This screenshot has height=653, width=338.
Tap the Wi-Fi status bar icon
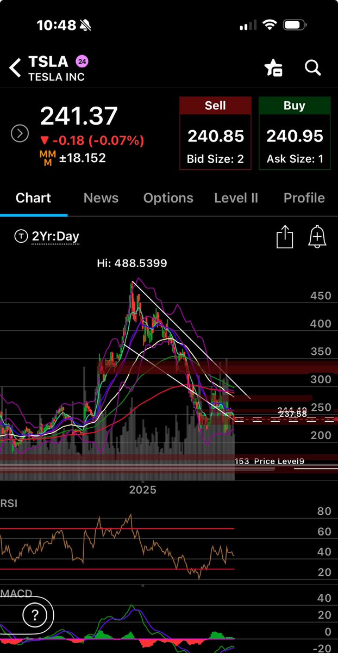(268, 25)
